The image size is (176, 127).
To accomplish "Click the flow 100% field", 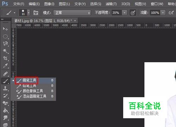I will click(155, 13).
